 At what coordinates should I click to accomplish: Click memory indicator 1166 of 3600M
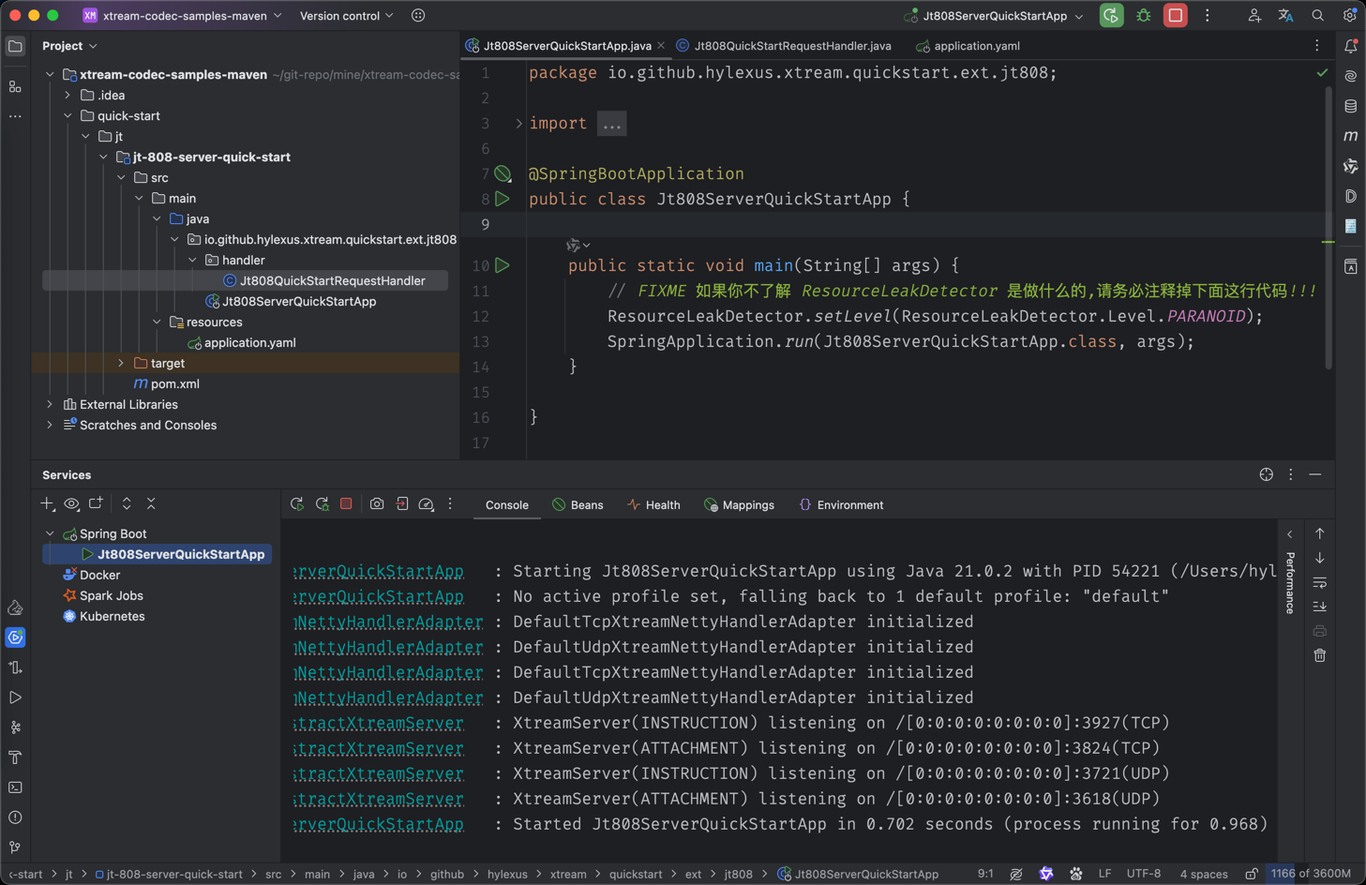coord(1311,874)
